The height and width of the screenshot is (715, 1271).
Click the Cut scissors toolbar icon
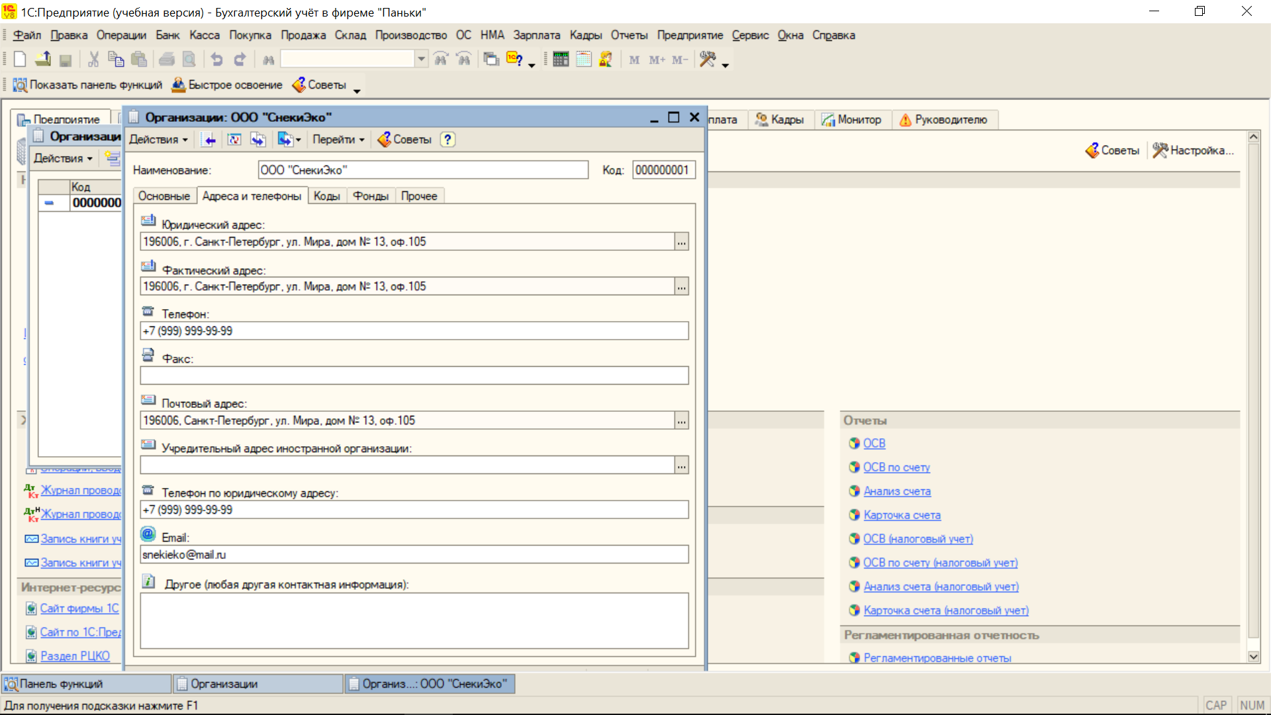pos(93,60)
